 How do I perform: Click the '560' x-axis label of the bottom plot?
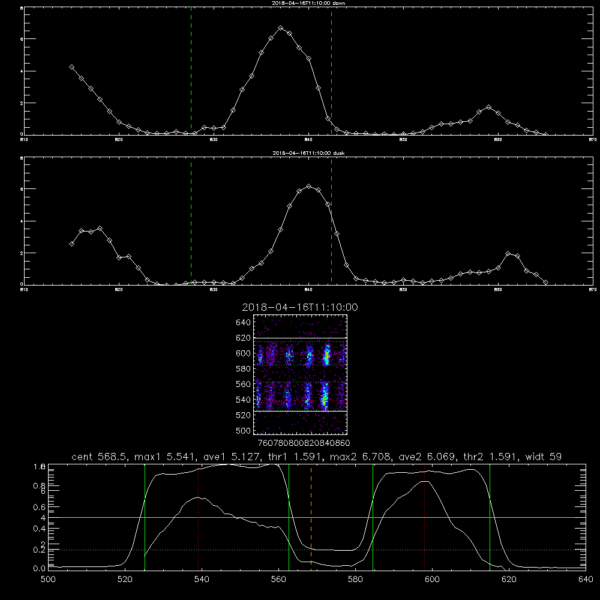[x=278, y=580]
